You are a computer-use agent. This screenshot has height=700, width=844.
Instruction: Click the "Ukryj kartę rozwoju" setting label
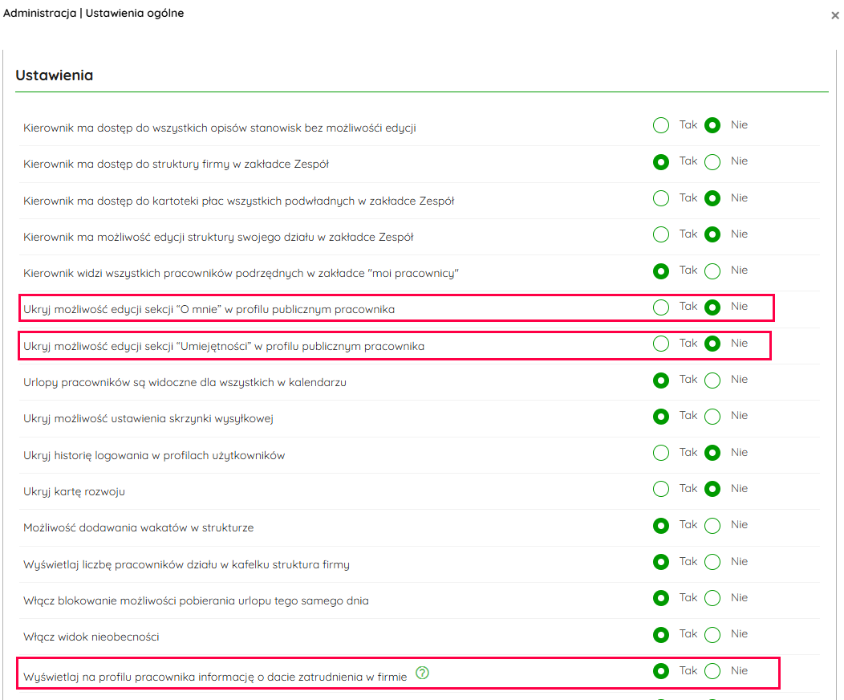[74, 491]
